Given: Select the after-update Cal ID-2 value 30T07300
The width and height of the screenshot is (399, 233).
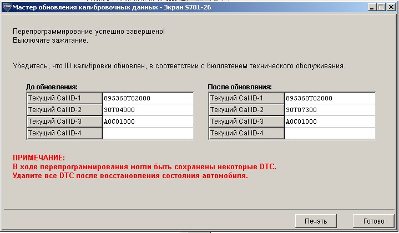Looking at the screenshot, I should 330,110.
